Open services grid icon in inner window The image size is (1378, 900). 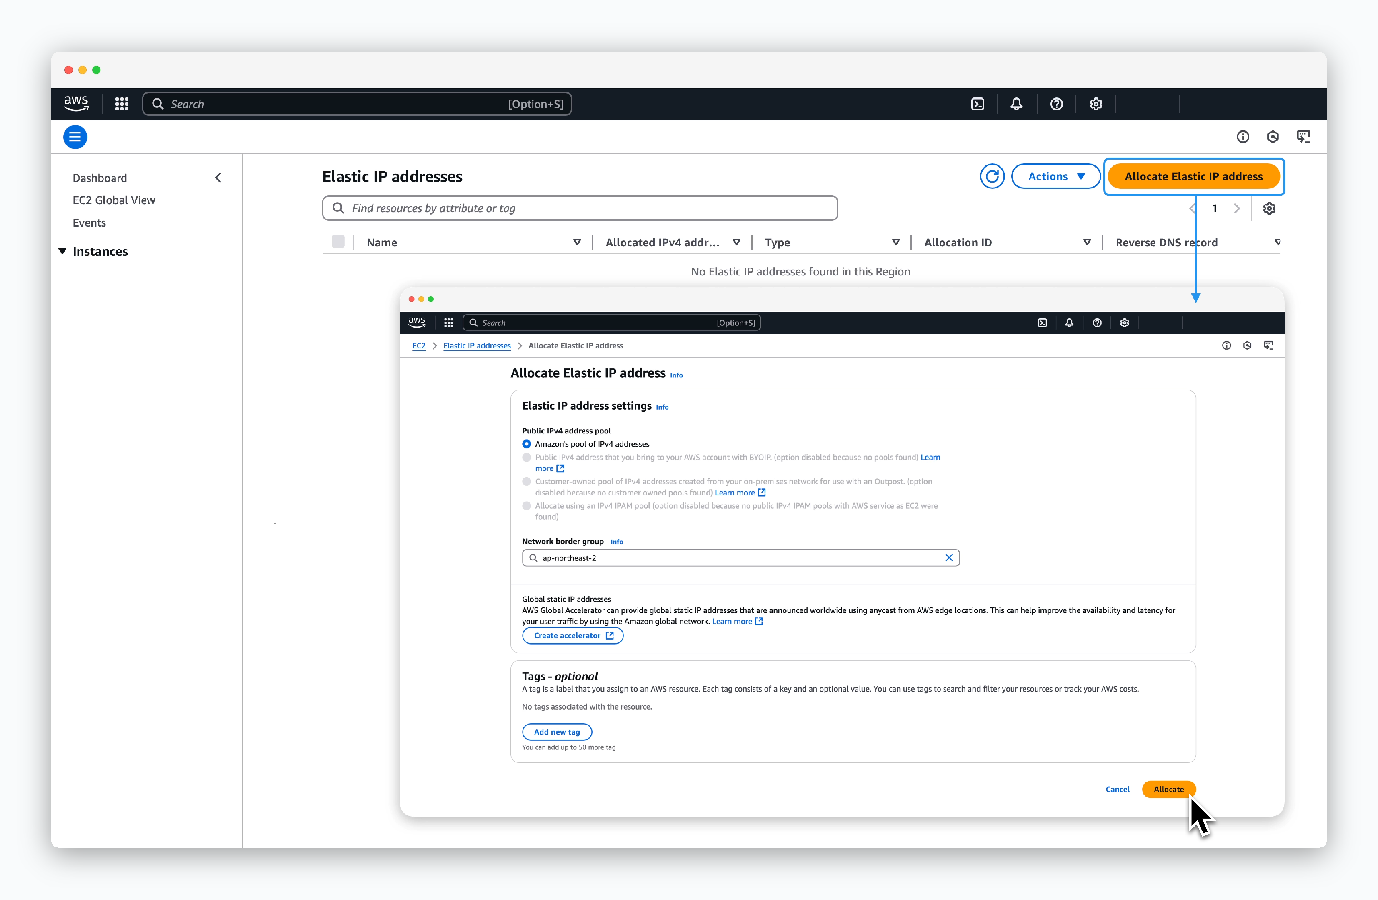tap(449, 323)
